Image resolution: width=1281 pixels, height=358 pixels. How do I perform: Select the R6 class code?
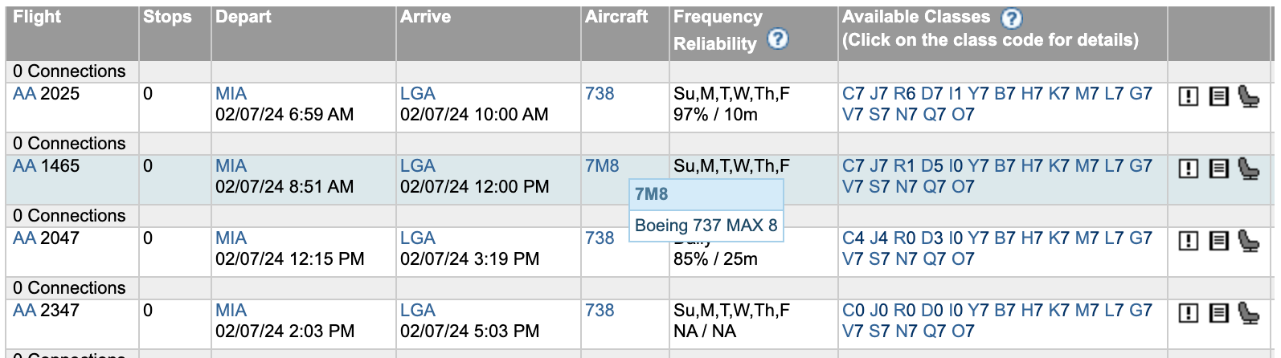click(904, 94)
